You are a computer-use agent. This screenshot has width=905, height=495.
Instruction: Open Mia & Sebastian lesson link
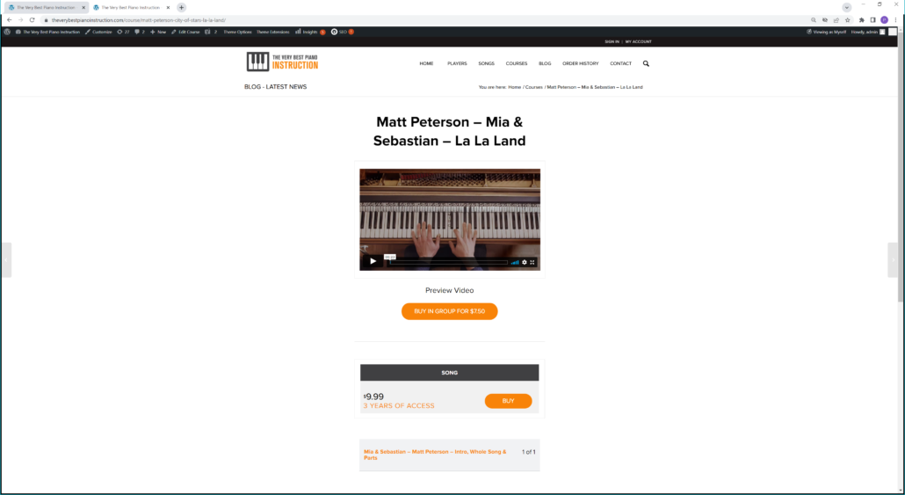click(435, 455)
